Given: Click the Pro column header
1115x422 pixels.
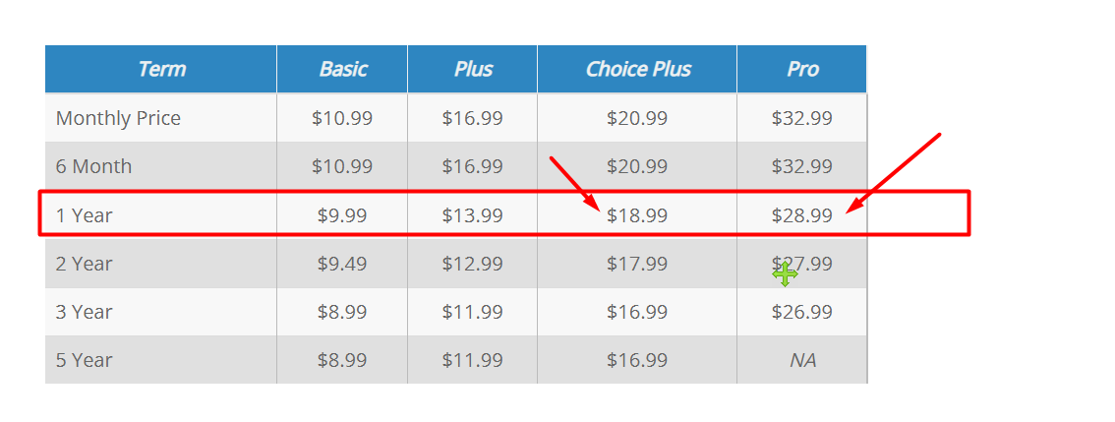Looking at the screenshot, I should pos(802,69).
